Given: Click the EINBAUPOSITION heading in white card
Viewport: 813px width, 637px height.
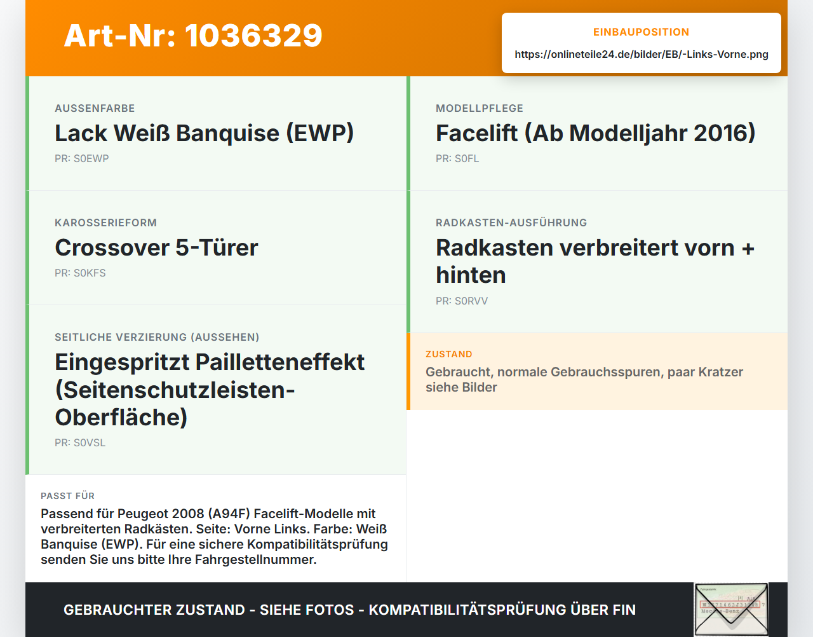Looking at the screenshot, I should point(641,32).
